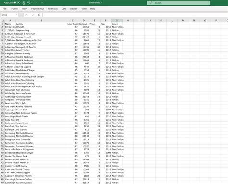Click the Price header cell
This screenshot has height=184, width=228.
[95, 24]
